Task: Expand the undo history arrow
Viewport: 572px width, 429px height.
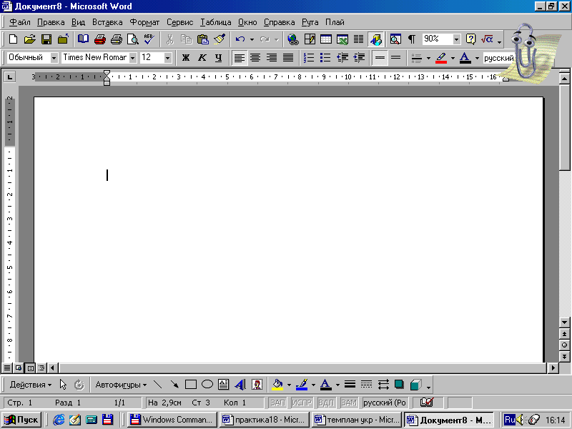Action: point(252,39)
